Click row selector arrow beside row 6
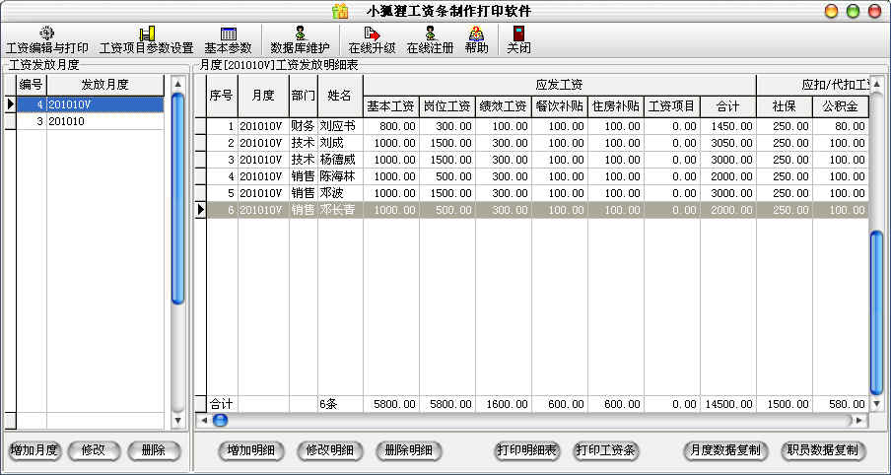 tap(201, 210)
